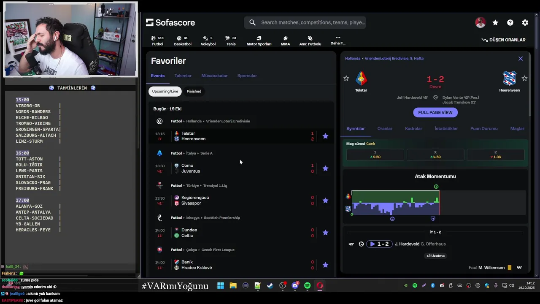Select the Finished filter
This screenshot has height=304, width=540.
click(194, 91)
